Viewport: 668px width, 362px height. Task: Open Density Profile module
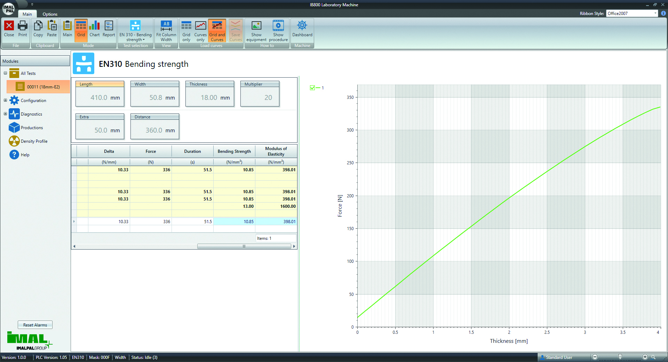(28, 141)
